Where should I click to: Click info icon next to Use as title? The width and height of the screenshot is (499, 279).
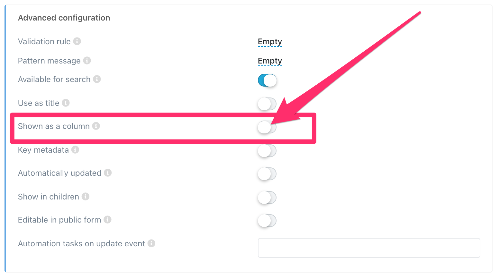(66, 103)
